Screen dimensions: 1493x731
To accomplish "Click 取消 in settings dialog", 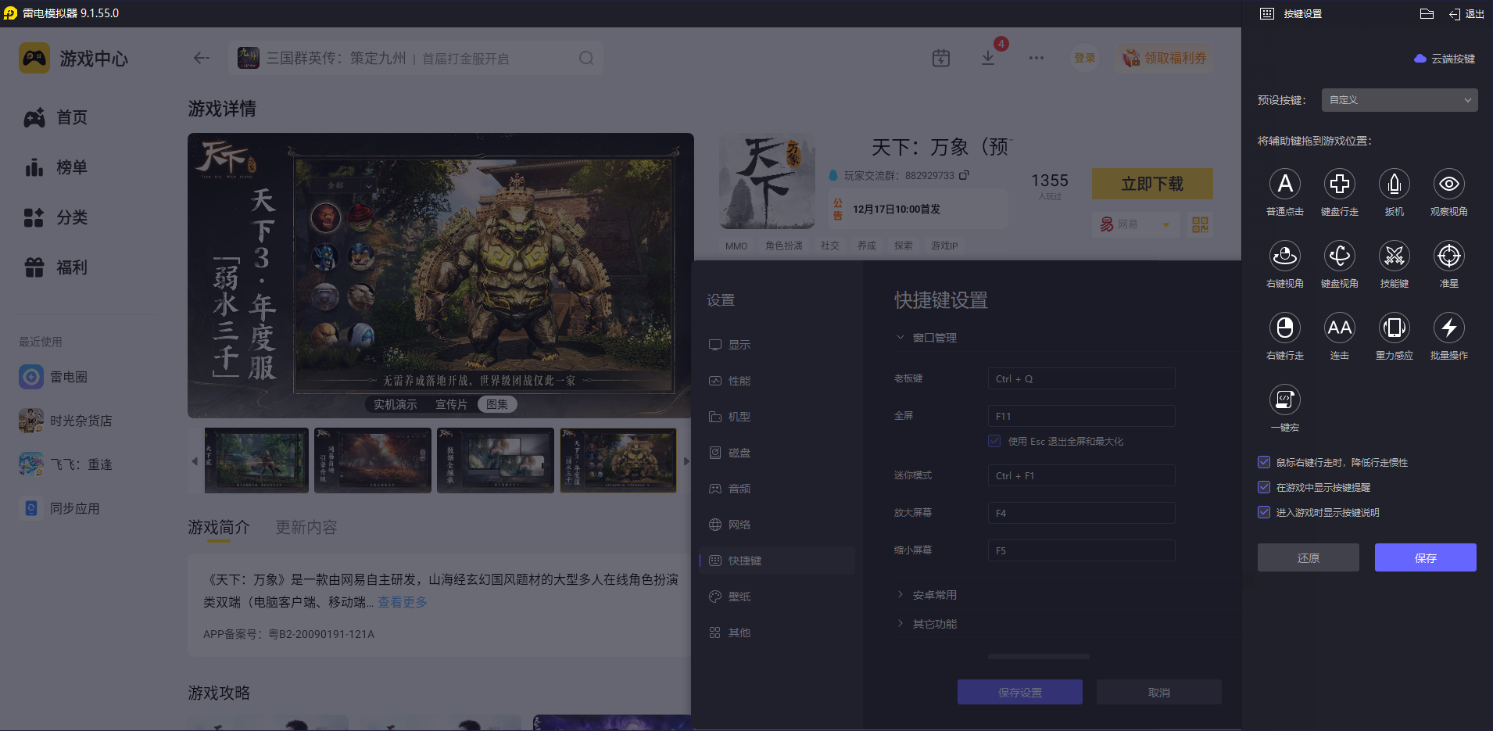I will [x=1159, y=692].
